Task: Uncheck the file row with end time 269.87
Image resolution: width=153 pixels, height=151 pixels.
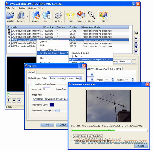Action: [x=9, y=46]
